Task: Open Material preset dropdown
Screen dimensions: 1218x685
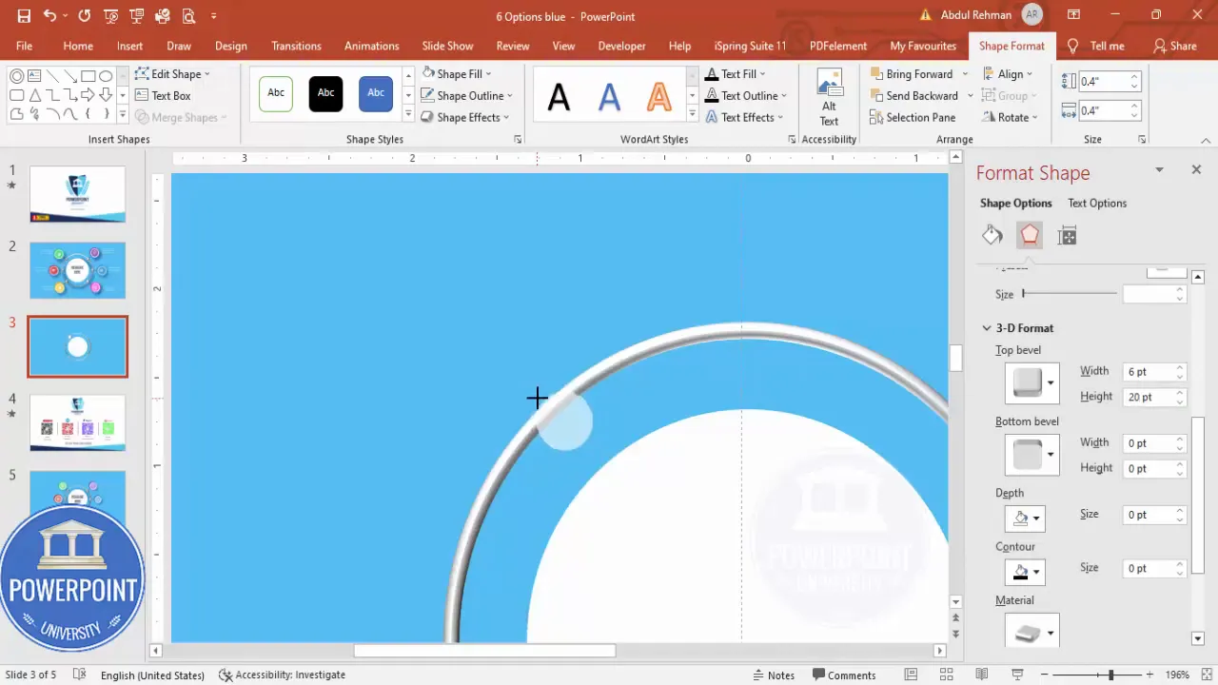Action: tap(1051, 632)
